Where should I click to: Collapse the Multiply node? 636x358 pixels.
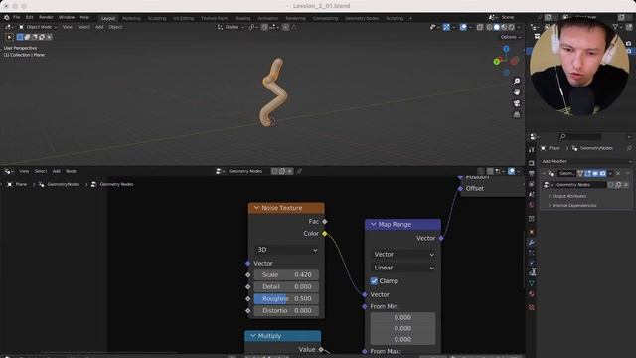click(x=253, y=336)
